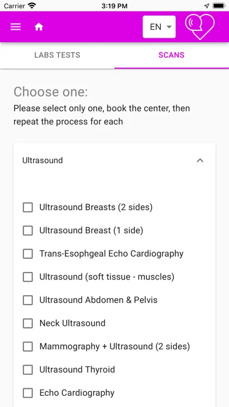Image resolution: width=229 pixels, height=407 pixels.
Task: Collapse the Ultrasound section chevron
Action: [200, 160]
